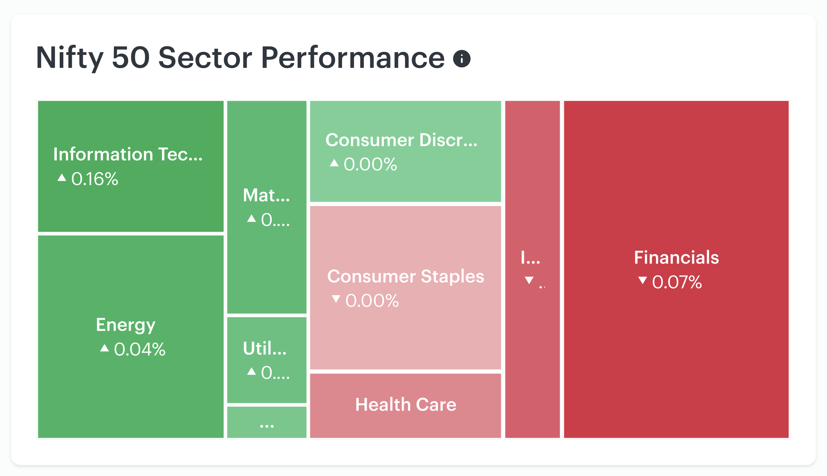Click the Materials sector tile
827x476 pixels.
pyautogui.click(x=266, y=207)
